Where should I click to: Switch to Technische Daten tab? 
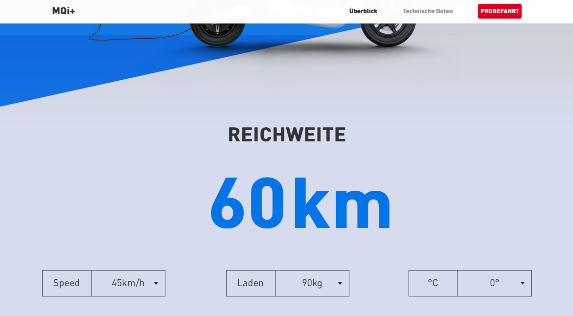(x=427, y=11)
